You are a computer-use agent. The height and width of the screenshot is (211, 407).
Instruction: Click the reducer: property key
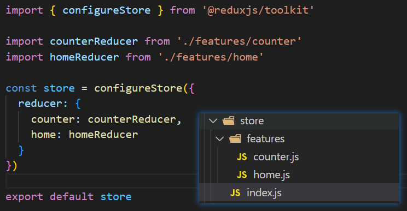pyautogui.click(x=43, y=104)
